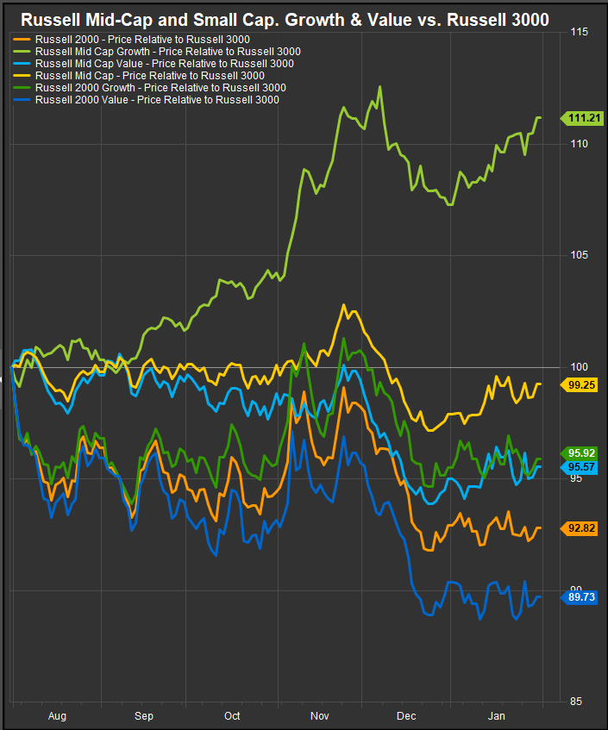Click the 99.25 yellow value flag
Viewport: 608px width, 730px height.
(579, 385)
